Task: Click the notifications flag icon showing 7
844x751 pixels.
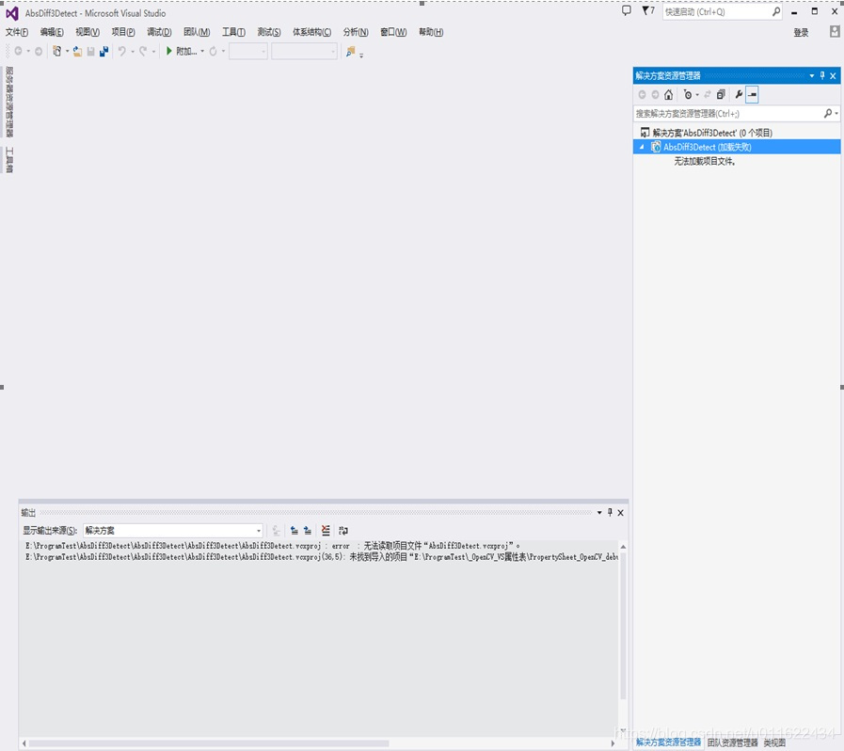Action: pyautogui.click(x=648, y=10)
